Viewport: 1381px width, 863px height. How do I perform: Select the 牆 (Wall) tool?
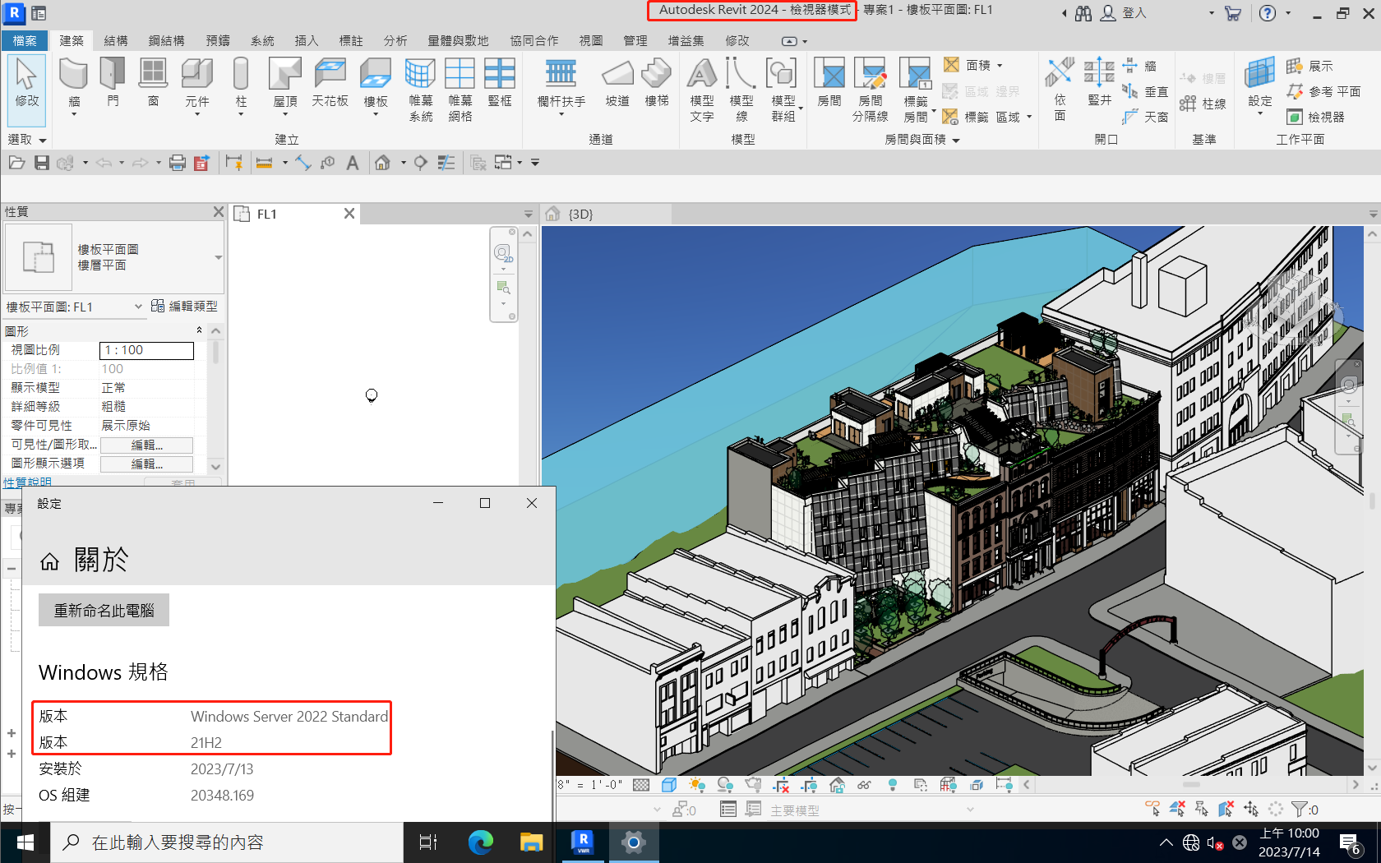click(74, 85)
